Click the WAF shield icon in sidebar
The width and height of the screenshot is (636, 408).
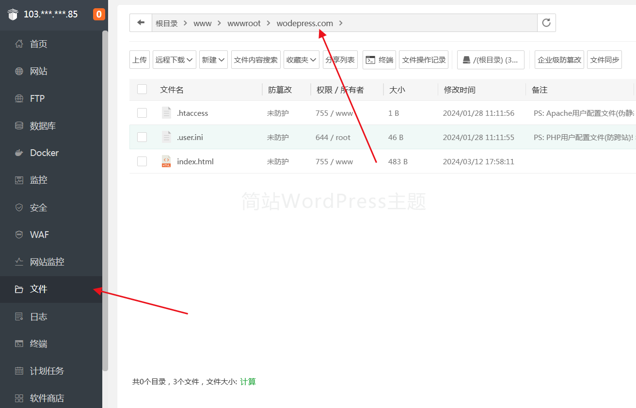[x=19, y=235]
